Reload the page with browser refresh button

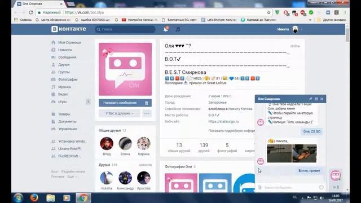point(31,12)
